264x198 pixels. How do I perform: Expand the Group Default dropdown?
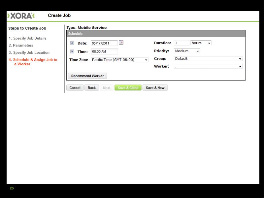tap(208, 59)
